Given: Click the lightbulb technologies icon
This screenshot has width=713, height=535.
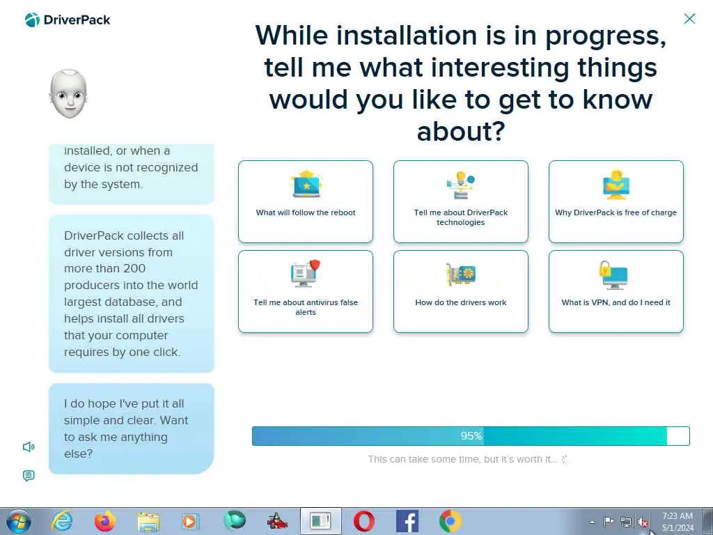Looking at the screenshot, I should [x=461, y=185].
